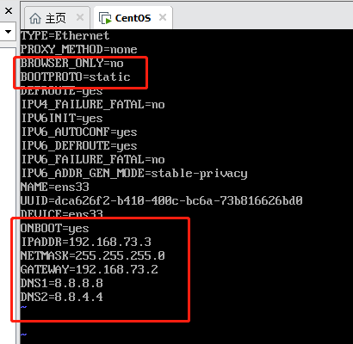Click the NETMASK=255.255.255.0 line

93,255
